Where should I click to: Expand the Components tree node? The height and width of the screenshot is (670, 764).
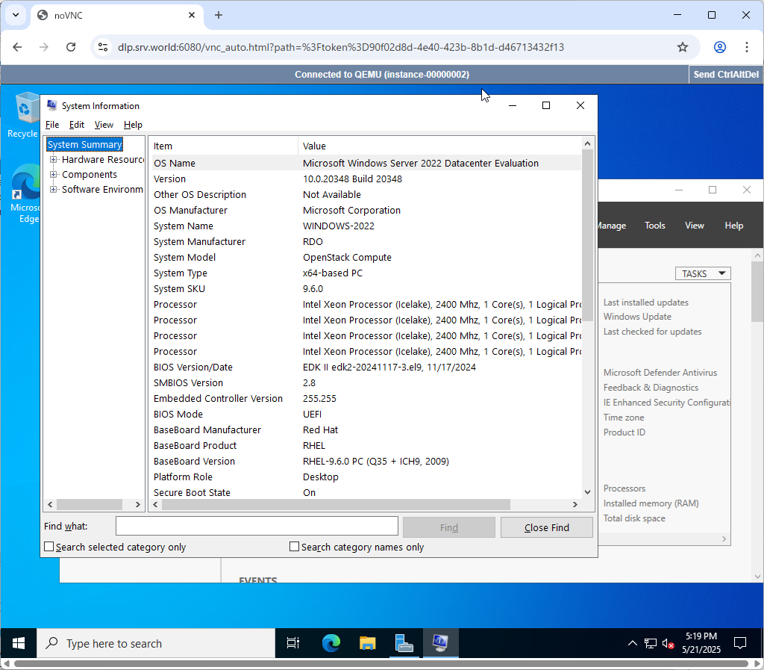(x=53, y=175)
